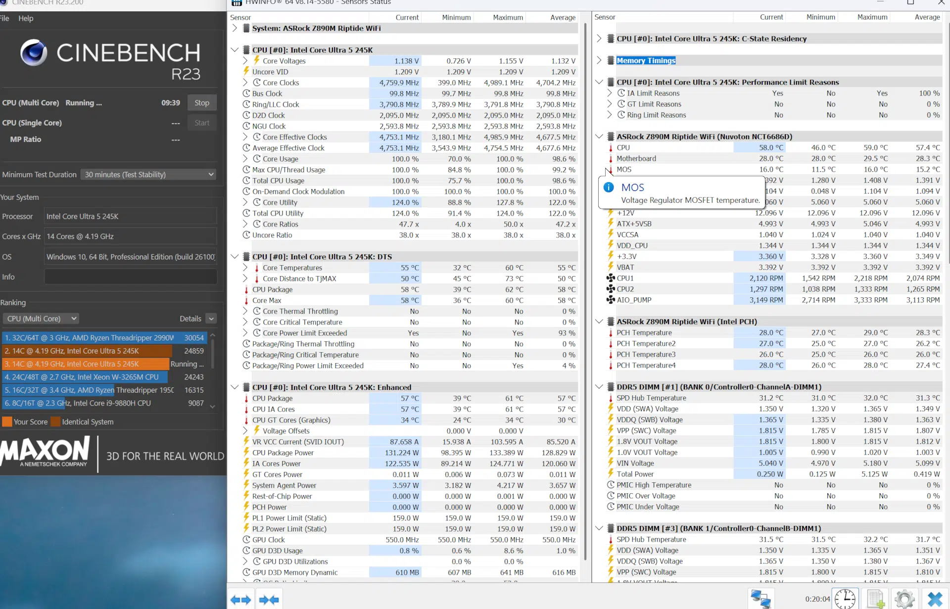Collapse the DDR5 DIMM [#1] group

(x=599, y=386)
